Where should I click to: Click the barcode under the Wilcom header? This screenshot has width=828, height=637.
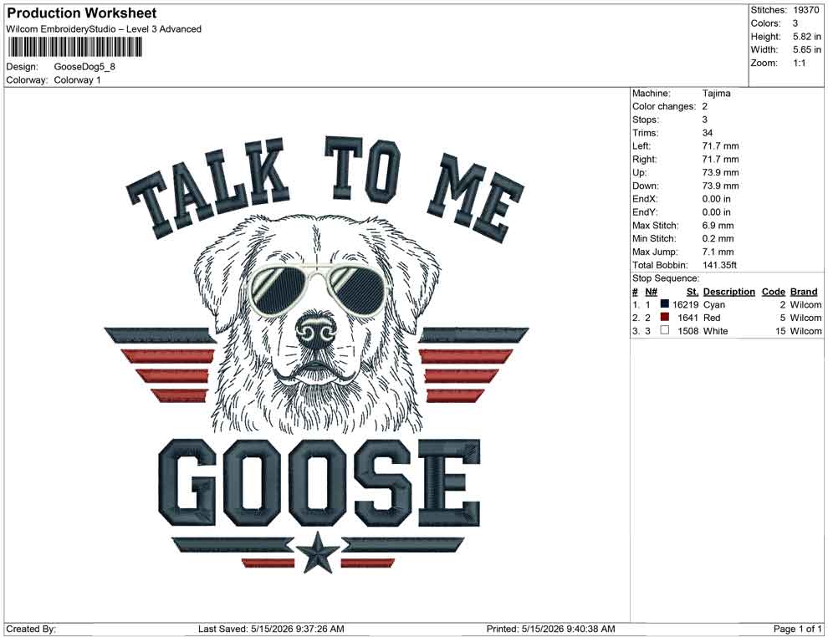pos(75,48)
